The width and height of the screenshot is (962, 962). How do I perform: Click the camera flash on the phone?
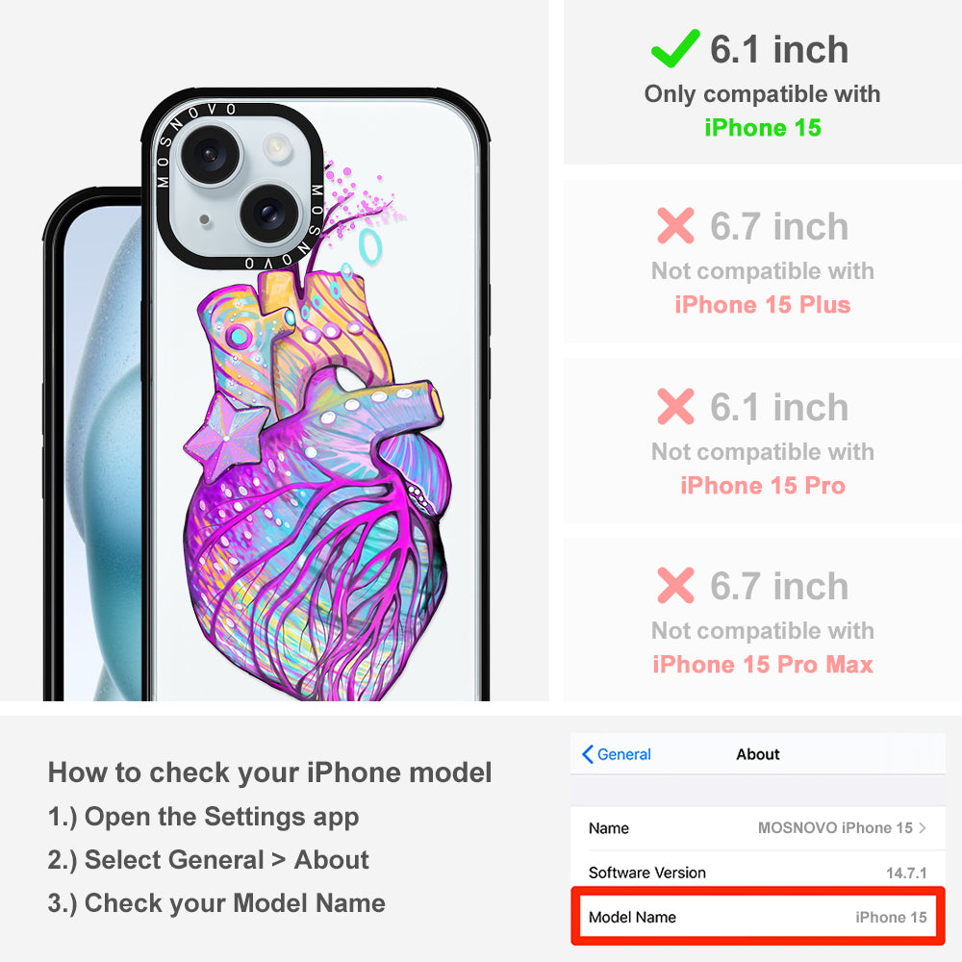[x=277, y=147]
